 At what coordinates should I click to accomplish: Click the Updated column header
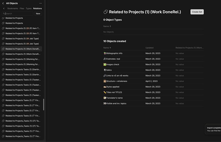click(x=149, y=48)
